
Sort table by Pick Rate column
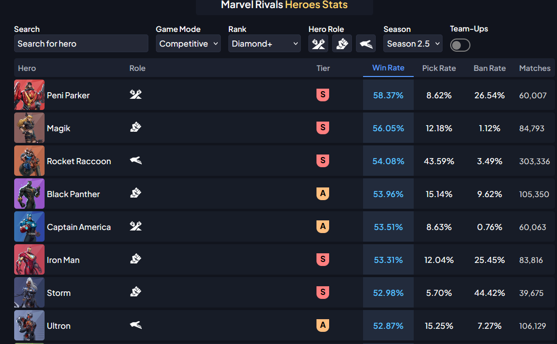439,68
